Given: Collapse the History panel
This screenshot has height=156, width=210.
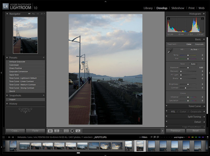Looking at the screenshot, I should coord(7,104).
